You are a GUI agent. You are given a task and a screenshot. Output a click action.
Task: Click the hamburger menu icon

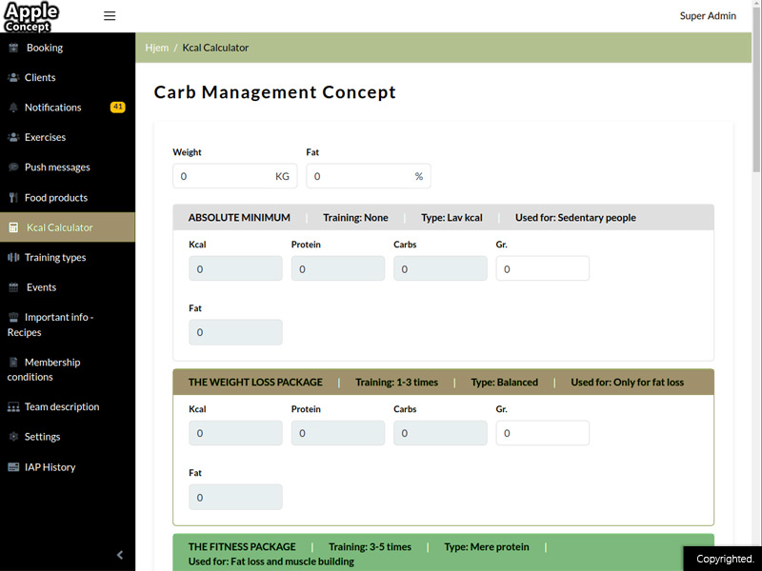[x=110, y=16]
